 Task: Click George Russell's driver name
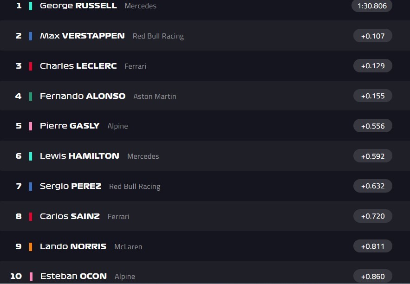[x=78, y=6]
